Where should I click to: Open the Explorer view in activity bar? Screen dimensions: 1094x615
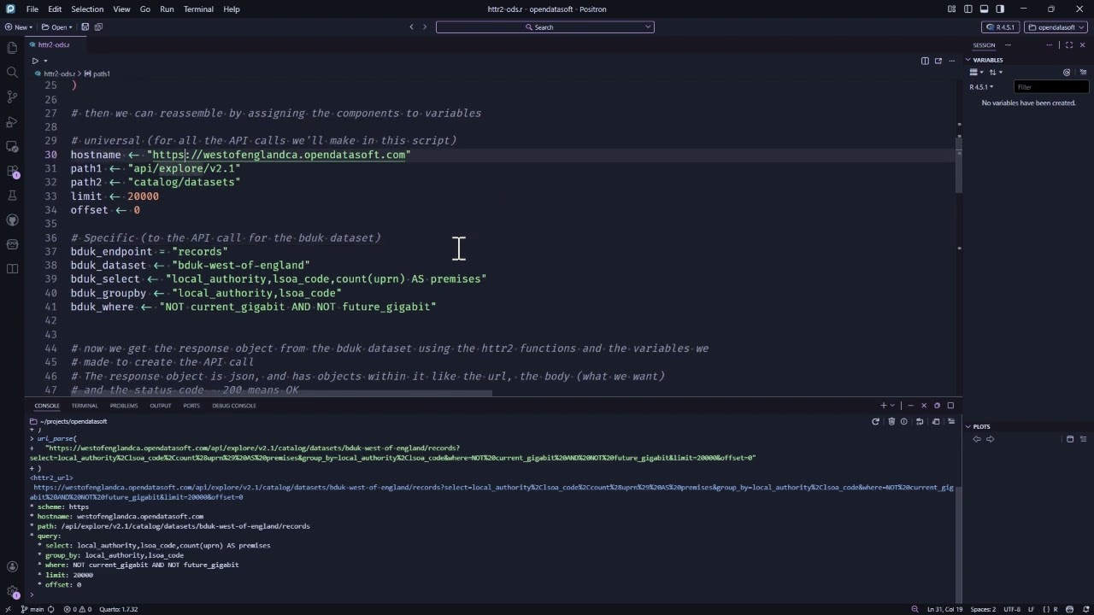coord(12,48)
